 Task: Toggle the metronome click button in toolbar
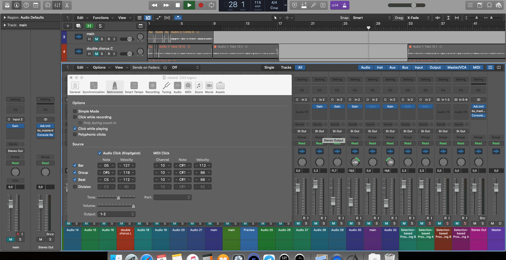pyautogui.click(x=344, y=5)
